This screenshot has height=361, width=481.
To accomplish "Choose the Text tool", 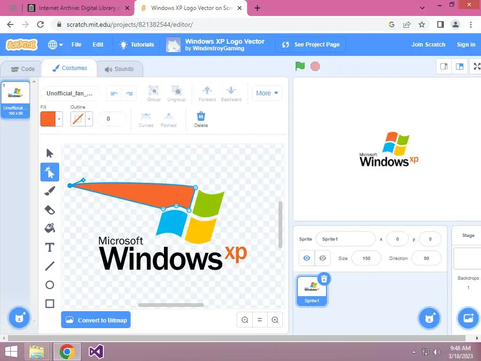I will 50,247.
